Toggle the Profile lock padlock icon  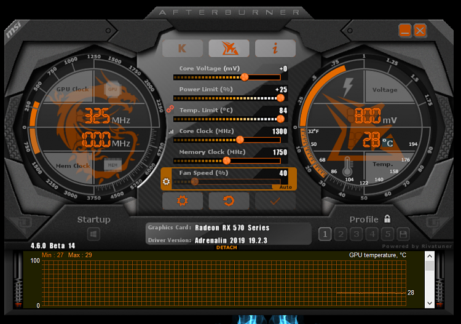click(x=387, y=219)
